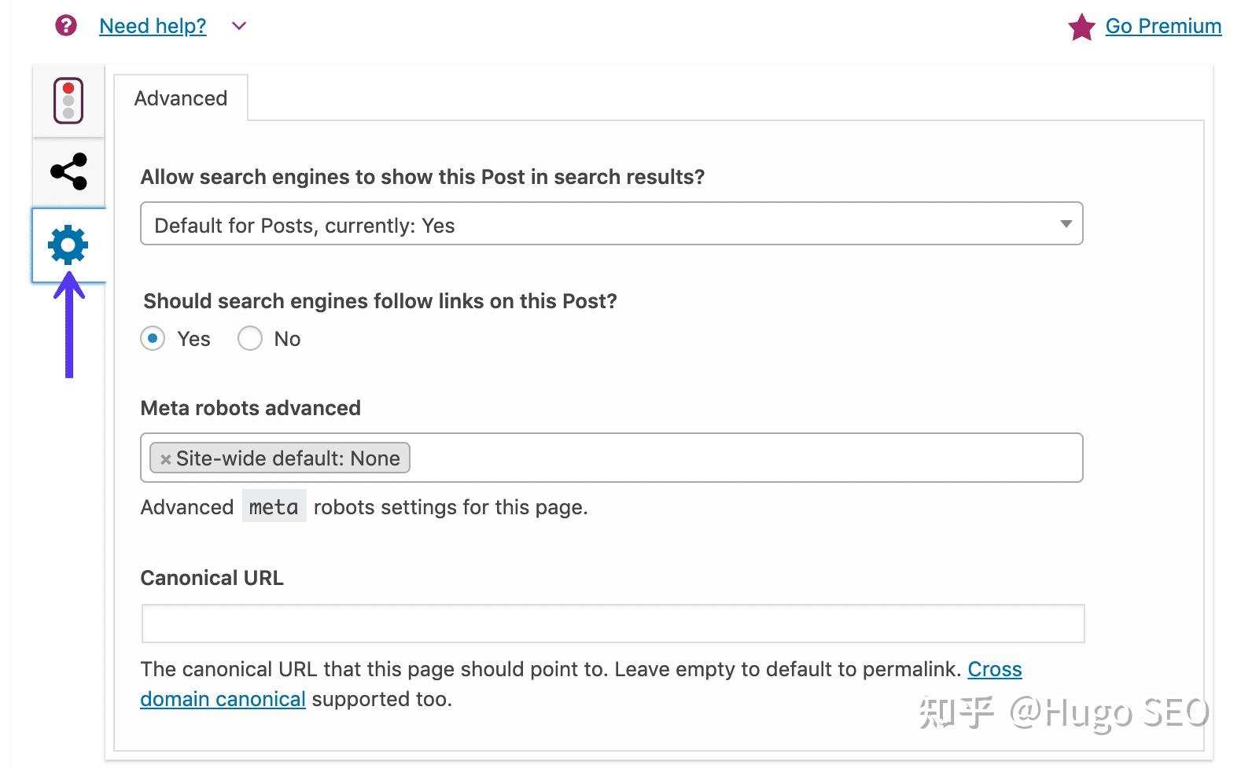Expand the Need help chevron menu
The height and width of the screenshot is (769, 1241).
point(238,26)
